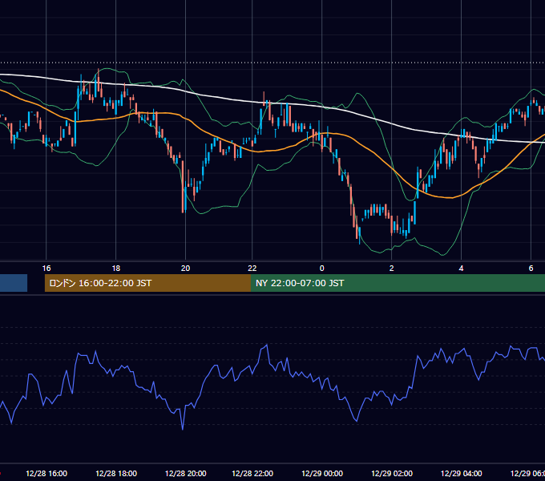Click the 12/28 20:00 date label
The image size is (545, 481).
[186, 473]
